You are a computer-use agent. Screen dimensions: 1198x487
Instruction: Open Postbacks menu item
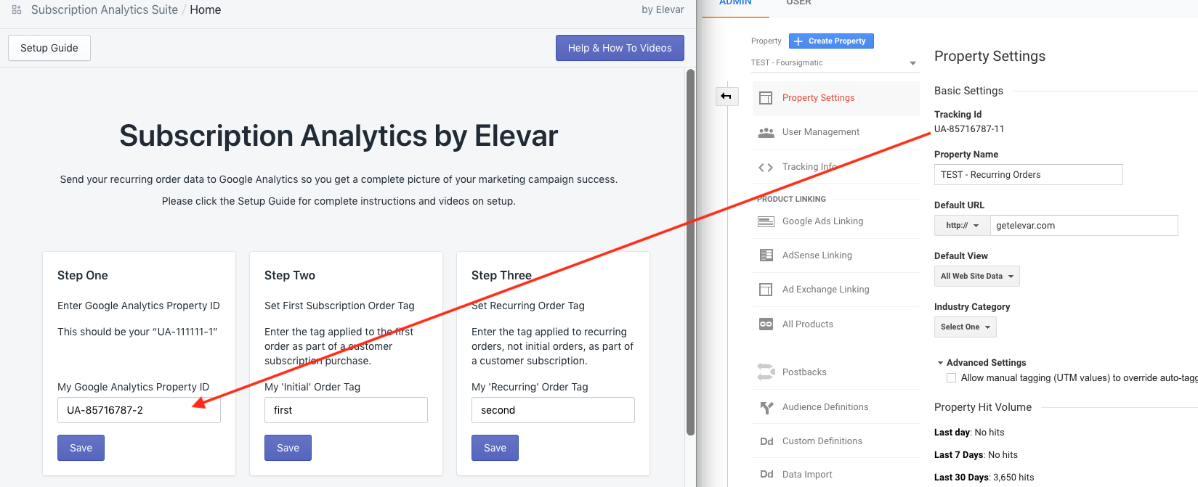(x=835, y=372)
